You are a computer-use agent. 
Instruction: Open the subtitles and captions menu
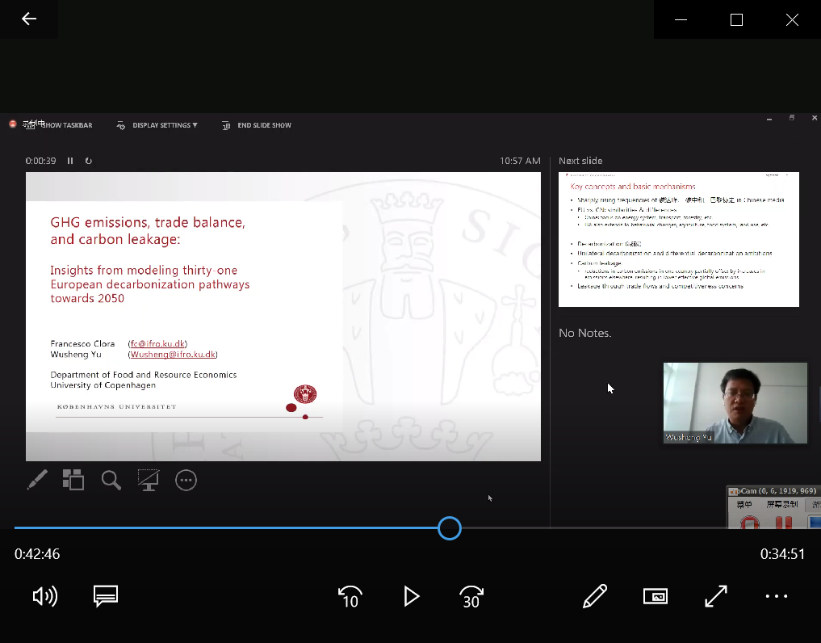[x=105, y=596]
